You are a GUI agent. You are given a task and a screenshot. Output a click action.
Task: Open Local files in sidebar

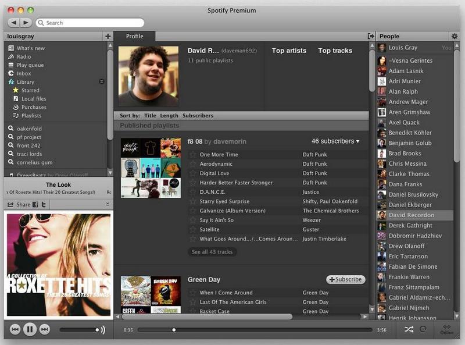[x=34, y=98]
